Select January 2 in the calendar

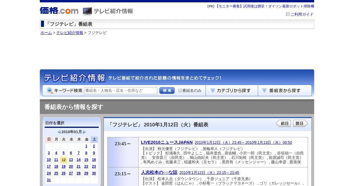tap(94, 146)
